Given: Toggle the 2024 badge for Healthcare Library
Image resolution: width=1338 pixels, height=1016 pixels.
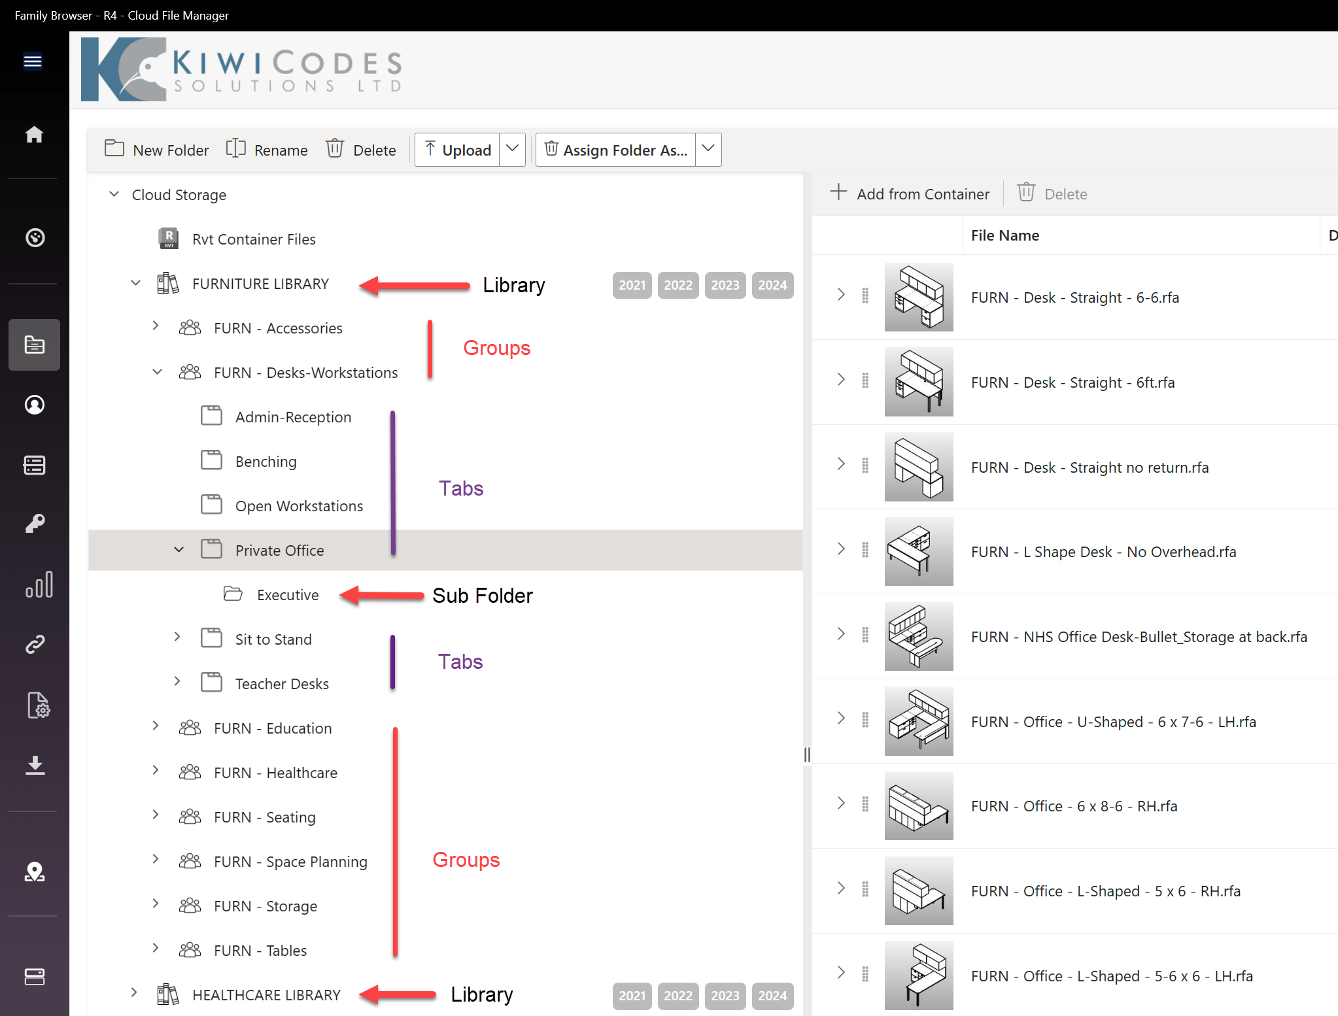Looking at the screenshot, I should coord(772,995).
